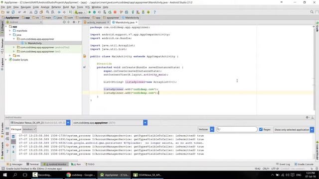Viewport: 319px width, 179px height.
Task: Open the Terminal tool window
Action: click(x=32, y=164)
